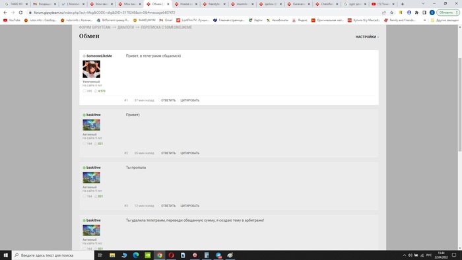462x260 pixels.
Task: Open the taskbar calculator icon
Action: tap(207, 255)
